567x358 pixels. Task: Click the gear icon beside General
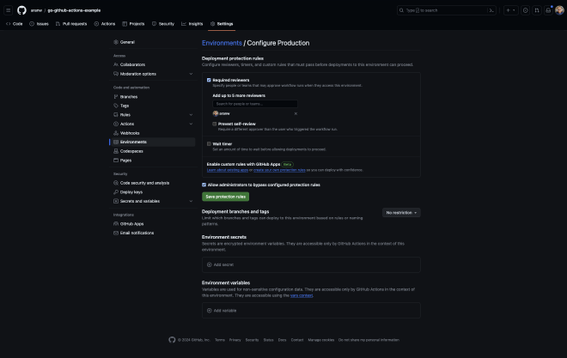pyautogui.click(x=116, y=42)
